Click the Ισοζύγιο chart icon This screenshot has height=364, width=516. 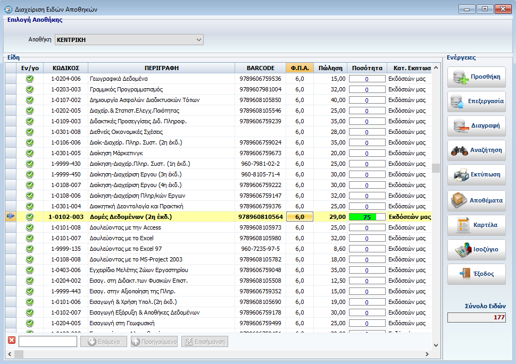tap(463, 250)
